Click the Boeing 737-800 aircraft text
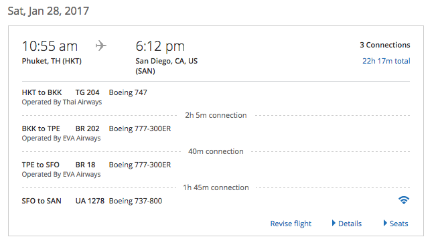440x251 pixels. [x=135, y=201]
